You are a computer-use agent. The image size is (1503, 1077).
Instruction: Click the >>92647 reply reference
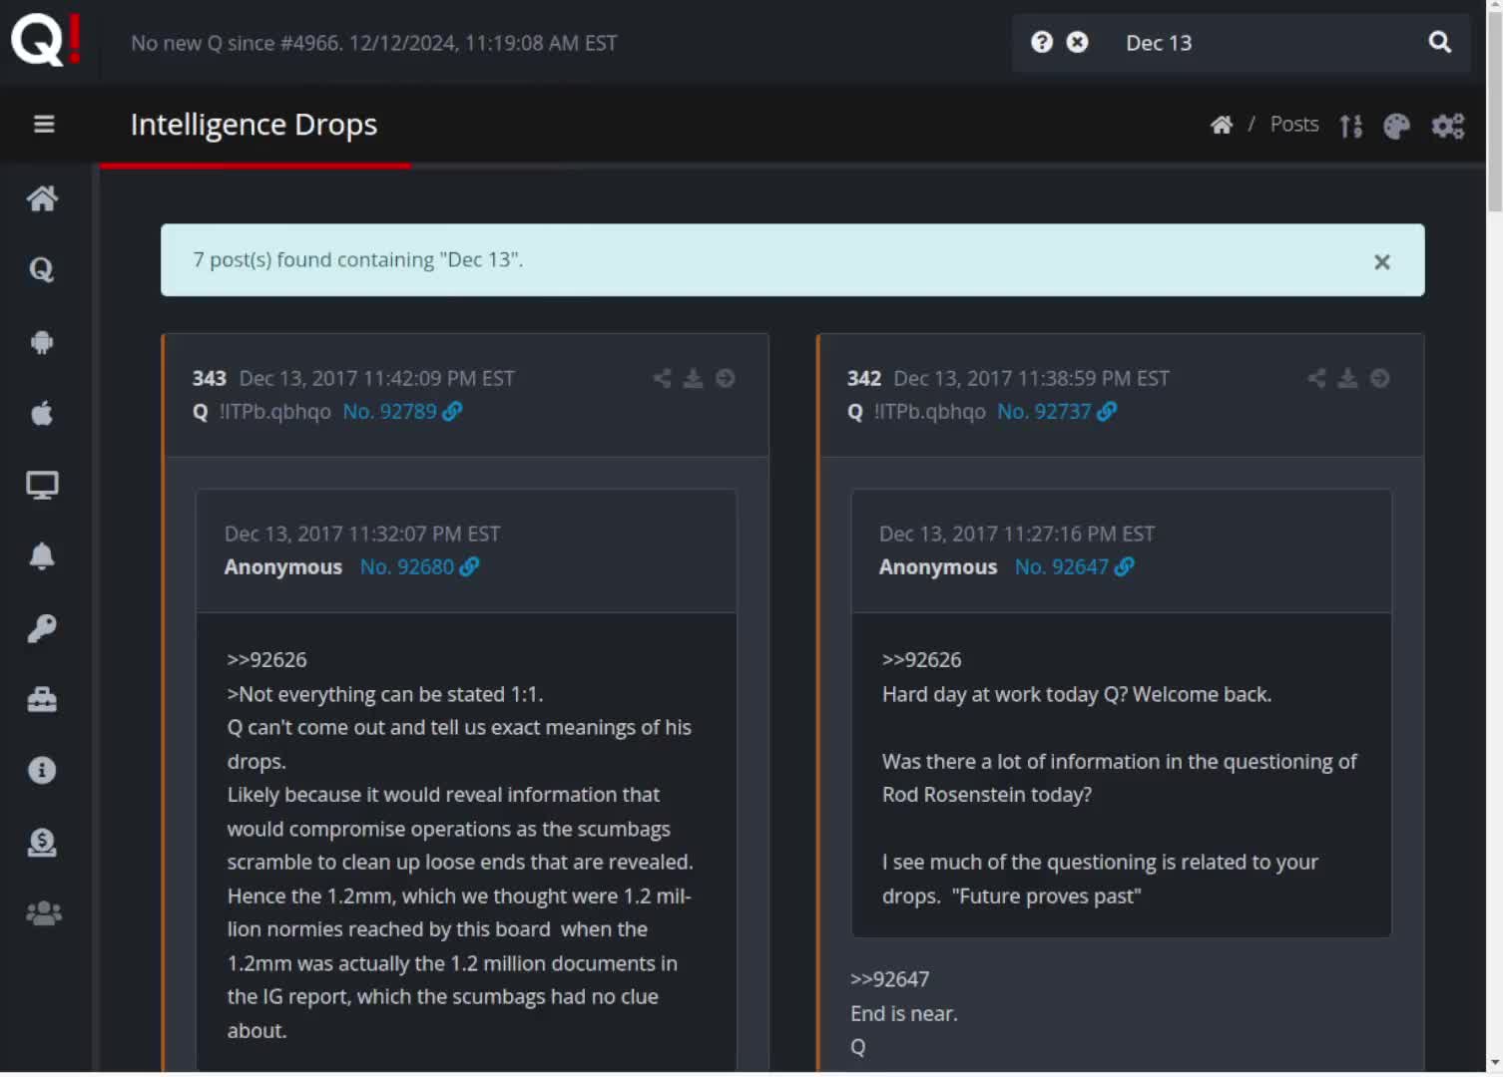point(889,979)
